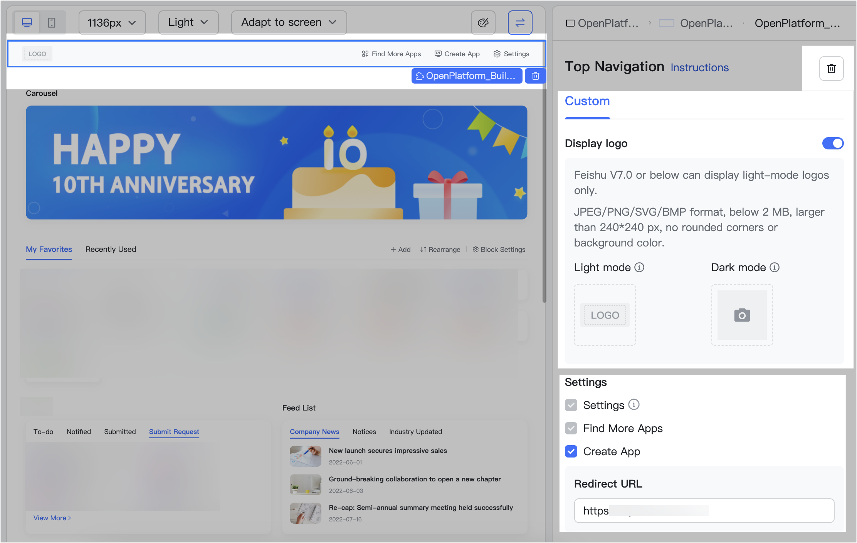
Task: Switch to mobile preview mode
Action: pyautogui.click(x=52, y=23)
